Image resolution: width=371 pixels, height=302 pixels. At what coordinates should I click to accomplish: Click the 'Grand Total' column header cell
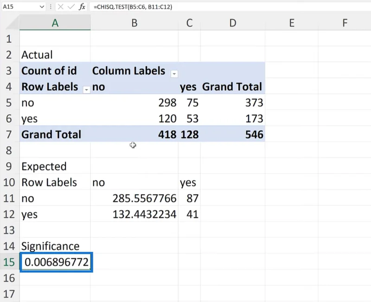click(x=233, y=86)
